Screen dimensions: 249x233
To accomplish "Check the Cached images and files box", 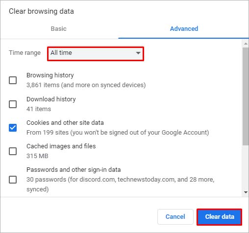I will coord(13,151).
